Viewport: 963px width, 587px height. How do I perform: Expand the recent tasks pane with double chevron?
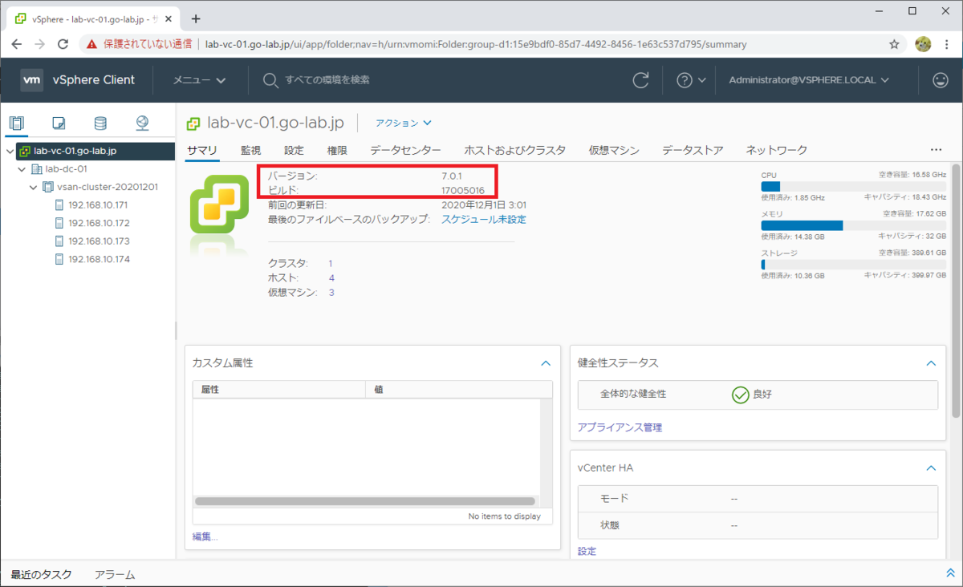click(x=951, y=573)
